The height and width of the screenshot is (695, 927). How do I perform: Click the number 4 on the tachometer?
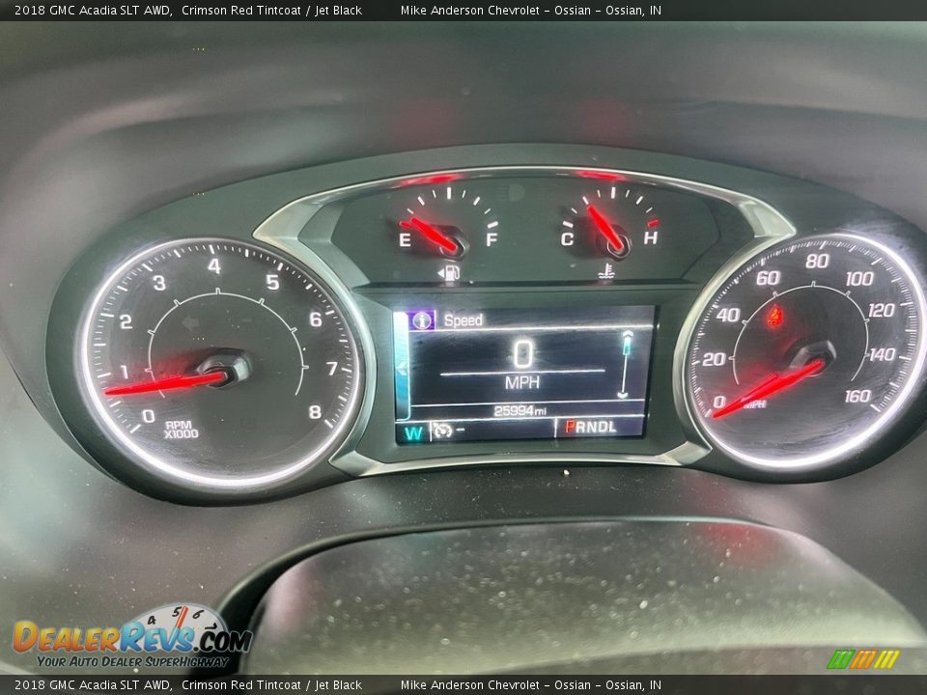[214, 266]
